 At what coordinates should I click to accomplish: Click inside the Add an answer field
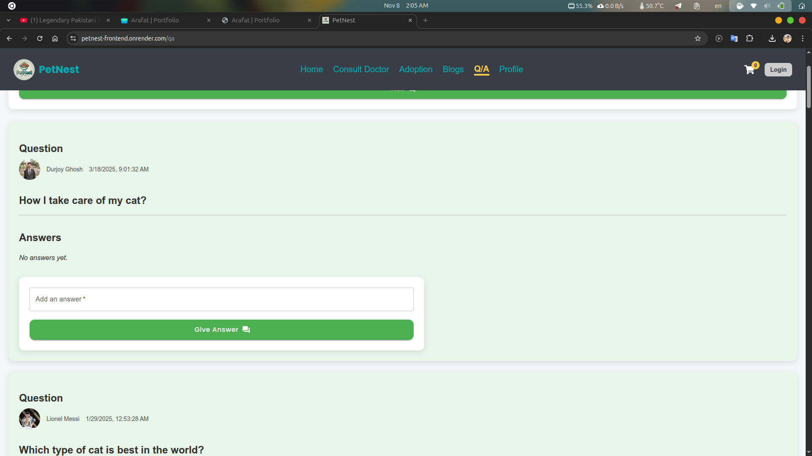point(221,299)
